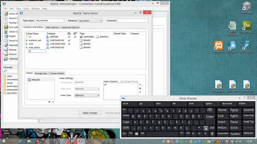Toggle ZEROFILL flag for id column
Image resolution: width=257 pixels, height=144 pixels.
click(97, 37)
